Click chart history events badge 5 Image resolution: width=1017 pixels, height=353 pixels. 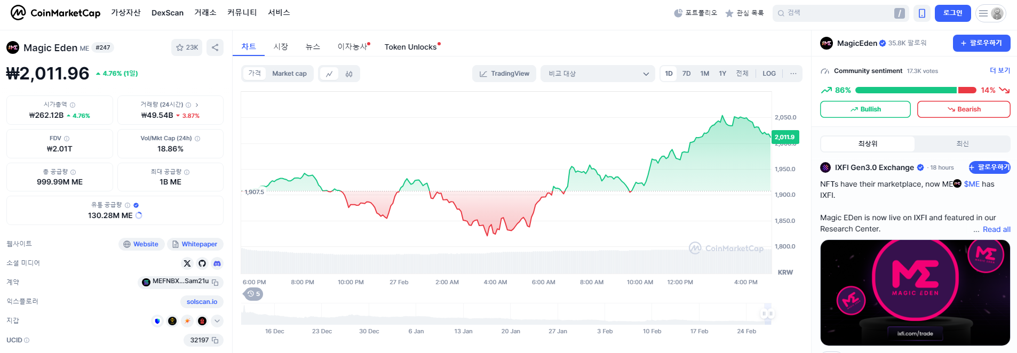point(253,294)
